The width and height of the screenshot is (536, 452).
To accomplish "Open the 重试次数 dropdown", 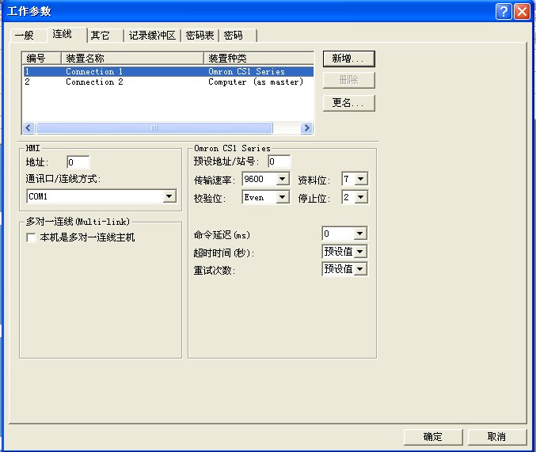I will 360,269.
